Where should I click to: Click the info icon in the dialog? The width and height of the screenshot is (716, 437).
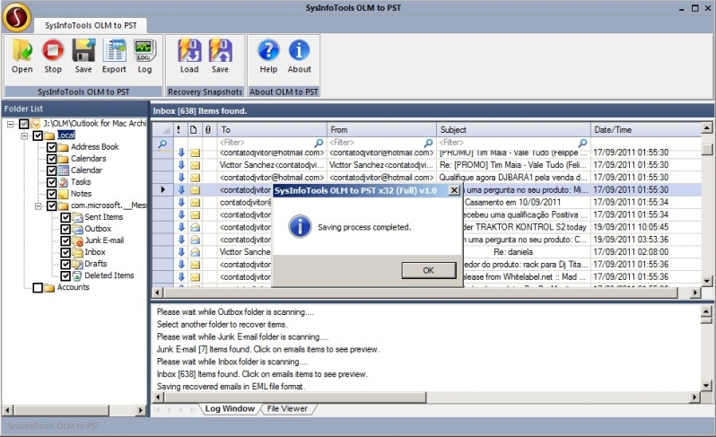click(300, 226)
